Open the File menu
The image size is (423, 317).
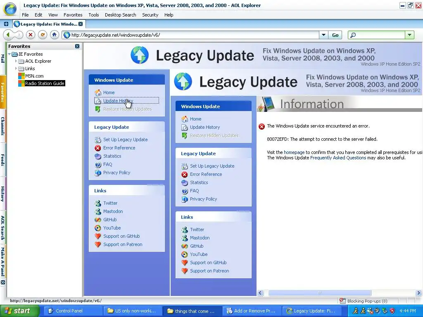[25, 15]
